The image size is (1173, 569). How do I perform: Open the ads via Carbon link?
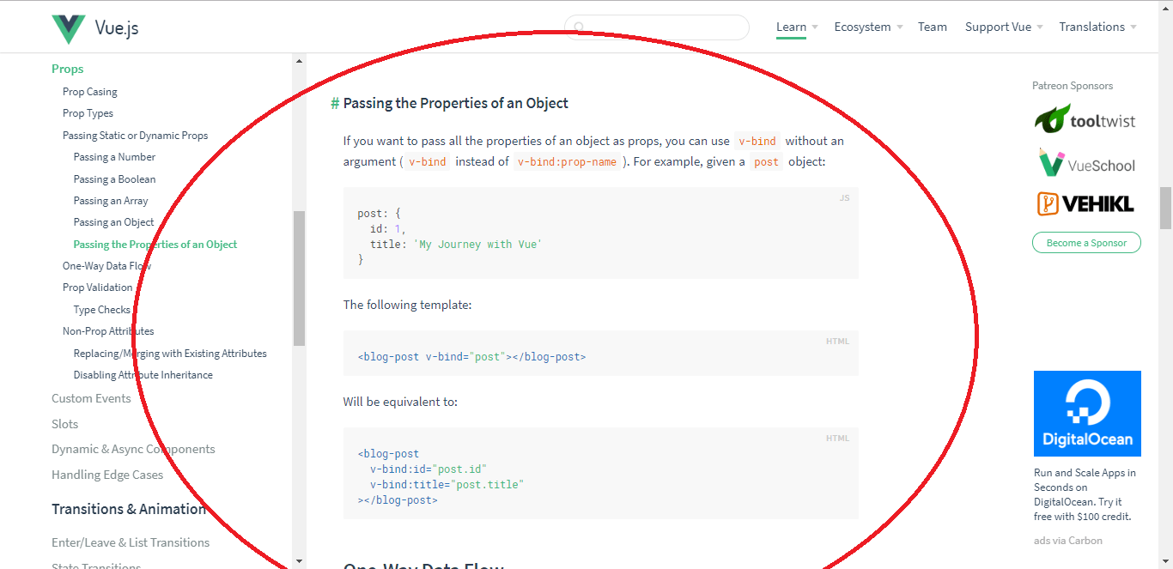(x=1067, y=540)
